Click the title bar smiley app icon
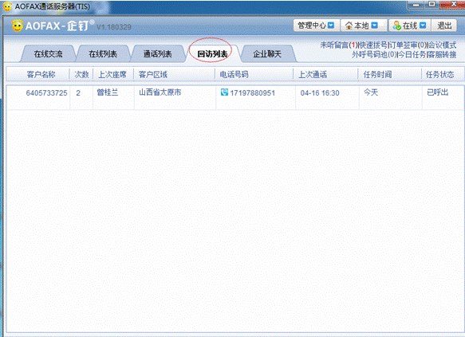465x337 pixels. (x=7, y=6)
